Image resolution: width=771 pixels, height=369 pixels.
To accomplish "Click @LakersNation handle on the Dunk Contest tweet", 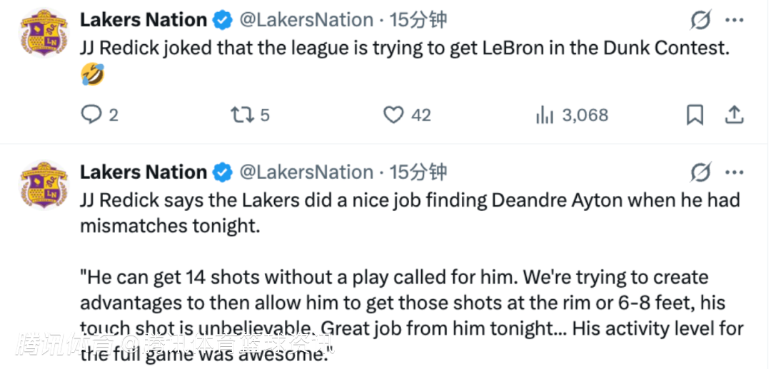I will (306, 20).
